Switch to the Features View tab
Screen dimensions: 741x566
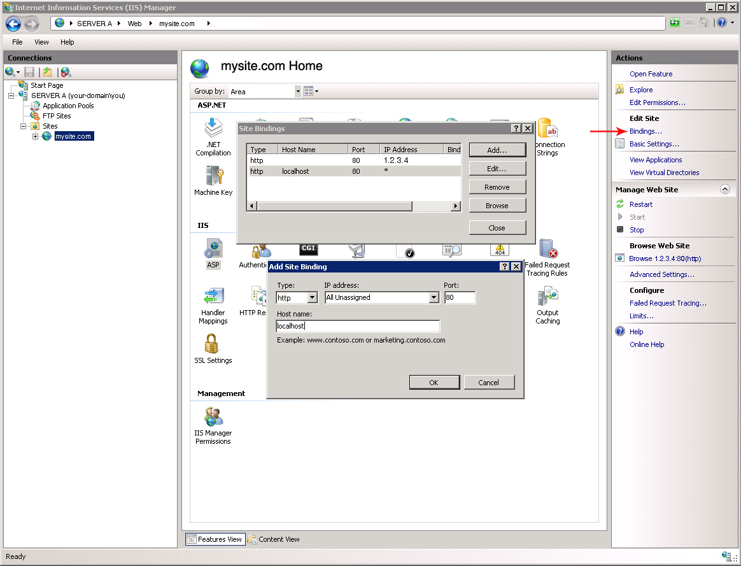click(216, 539)
